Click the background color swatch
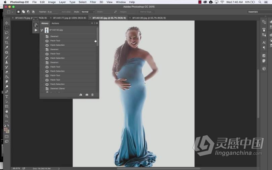Image resolution: width=272 pixels, height=170 pixels. tap(8, 132)
